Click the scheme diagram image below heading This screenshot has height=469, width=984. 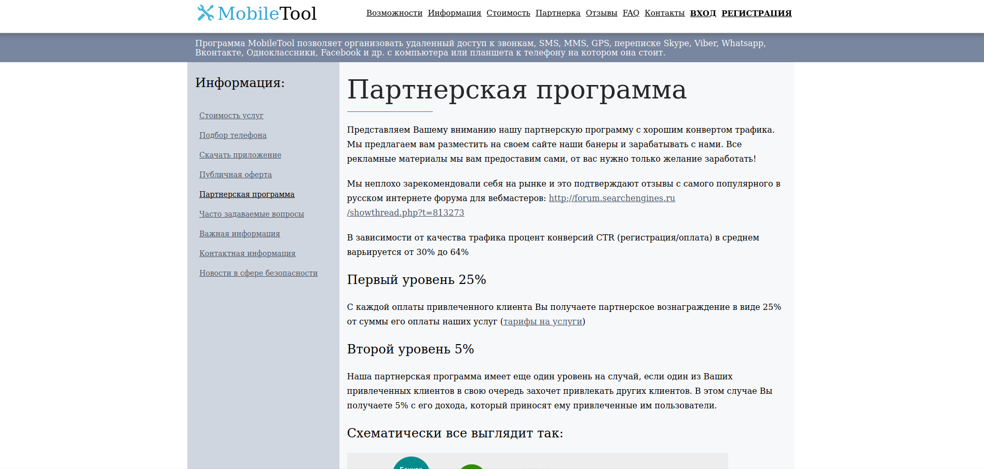click(x=537, y=461)
